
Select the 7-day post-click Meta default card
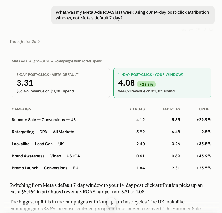[61, 83]
